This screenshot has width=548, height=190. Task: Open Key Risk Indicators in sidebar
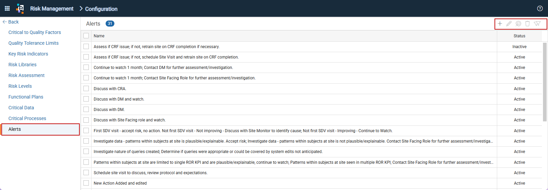click(x=28, y=54)
